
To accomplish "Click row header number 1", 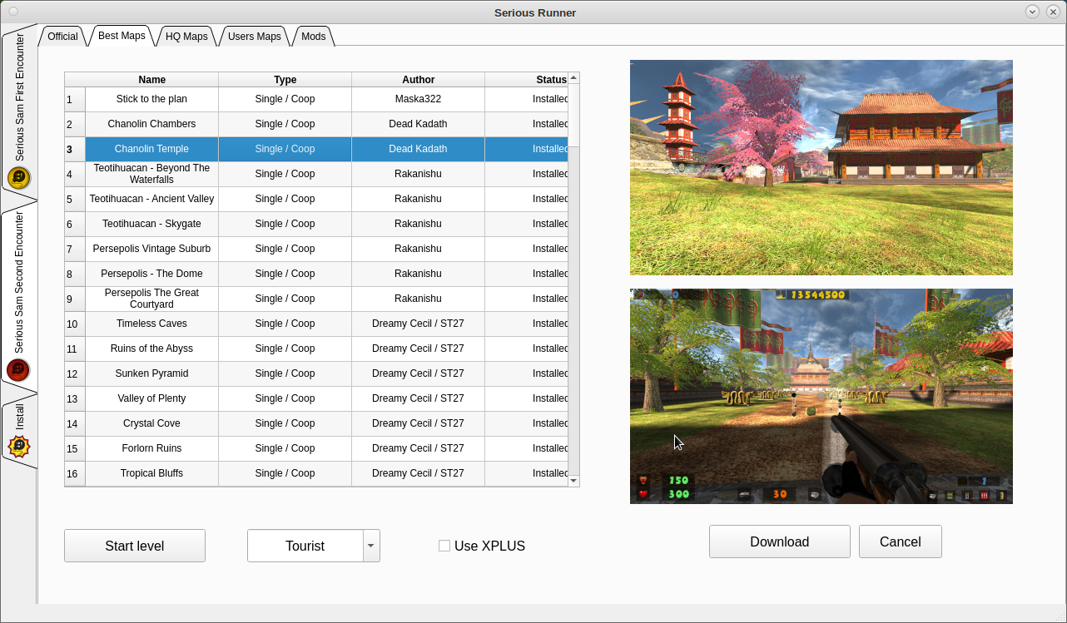I will (x=75, y=100).
